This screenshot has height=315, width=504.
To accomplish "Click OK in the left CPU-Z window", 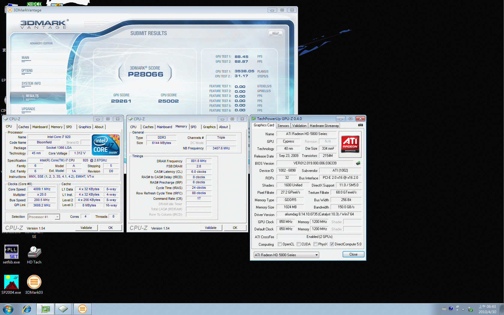I will (111, 228).
